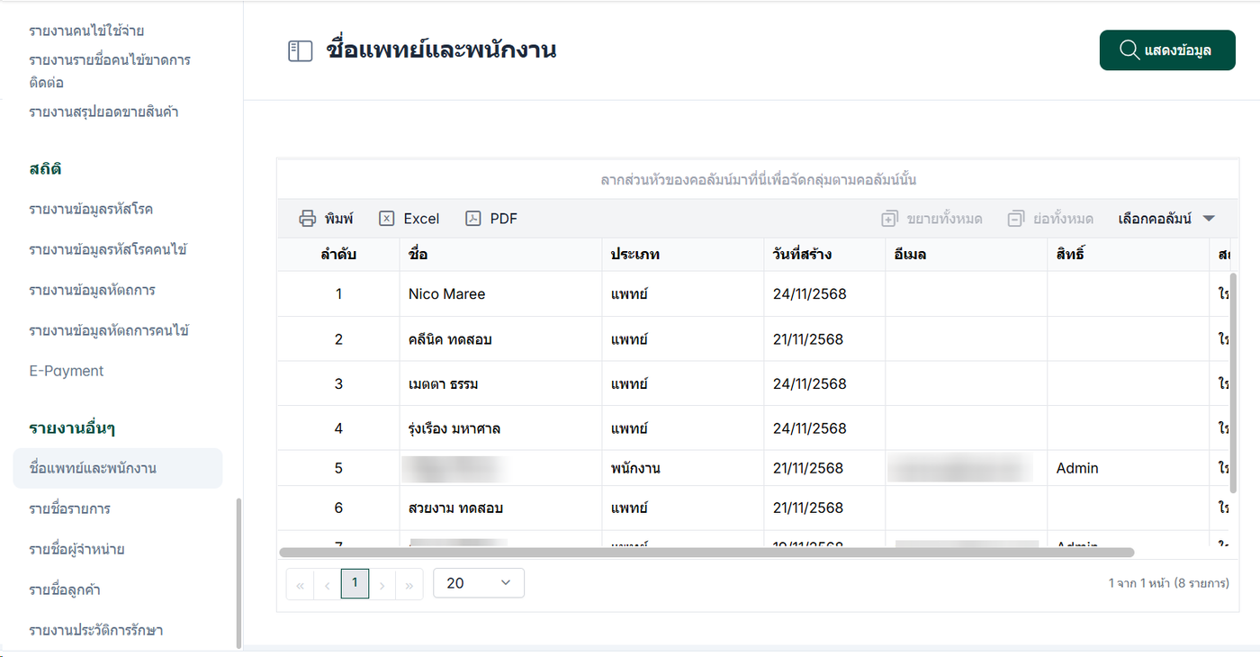Open รายชื่อรายการ report in sidebar
Image resolution: width=1260 pixels, height=657 pixels.
pyautogui.click(x=69, y=508)
